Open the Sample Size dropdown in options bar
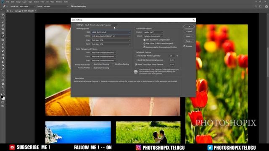269x151 pixels. (x=27, y=7)
